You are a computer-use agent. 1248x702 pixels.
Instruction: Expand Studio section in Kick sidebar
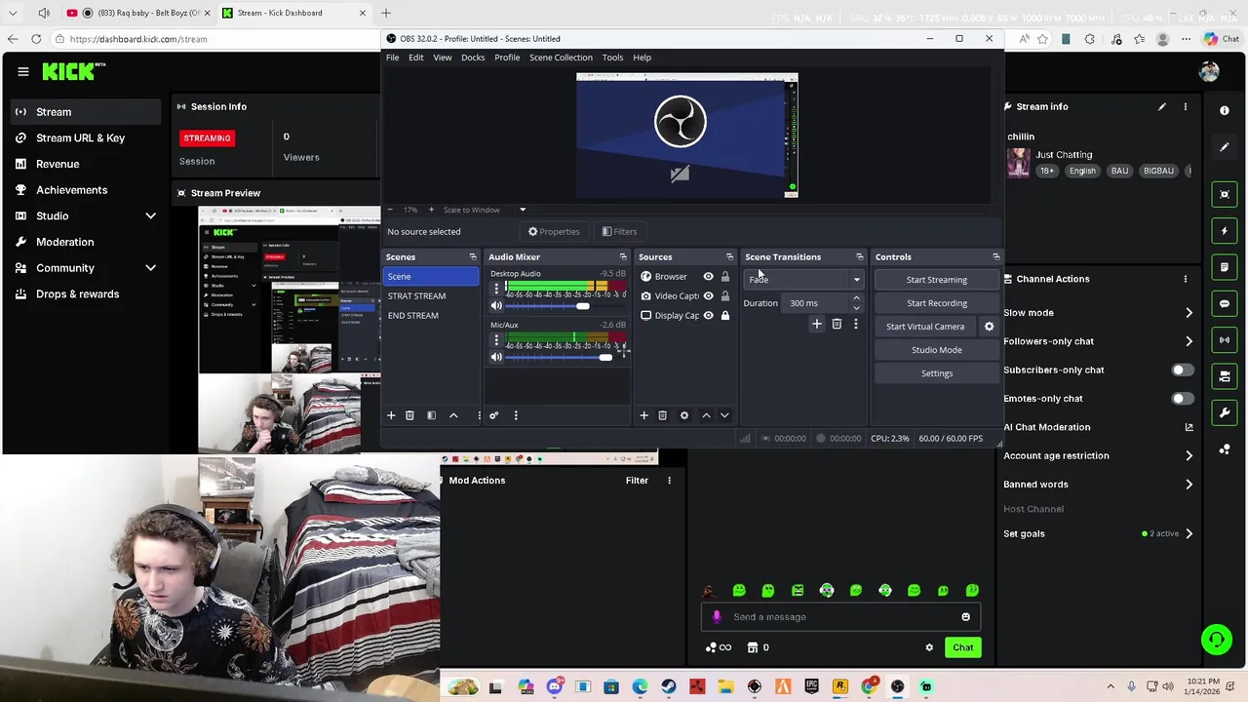point(150,215)
